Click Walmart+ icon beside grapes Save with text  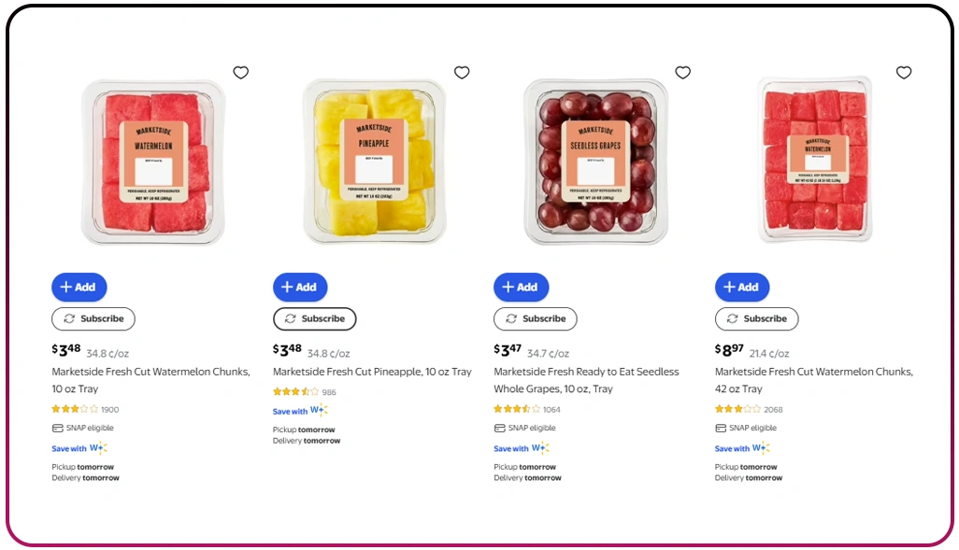541,448
